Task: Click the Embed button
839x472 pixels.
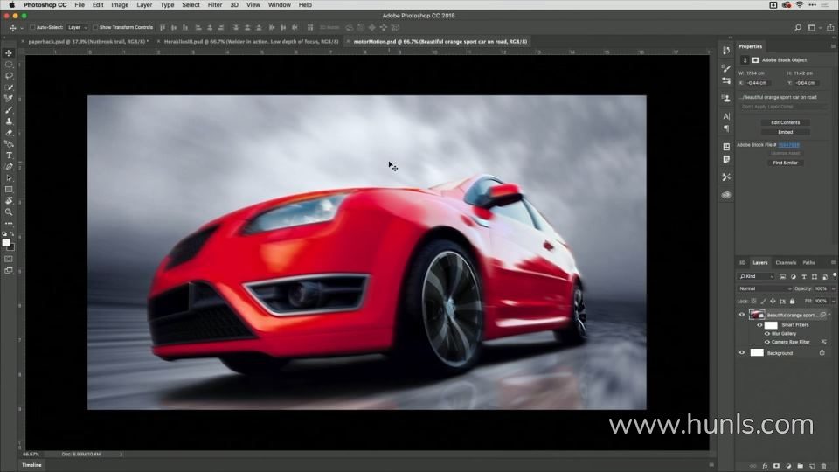Action: tap(785, 132)
